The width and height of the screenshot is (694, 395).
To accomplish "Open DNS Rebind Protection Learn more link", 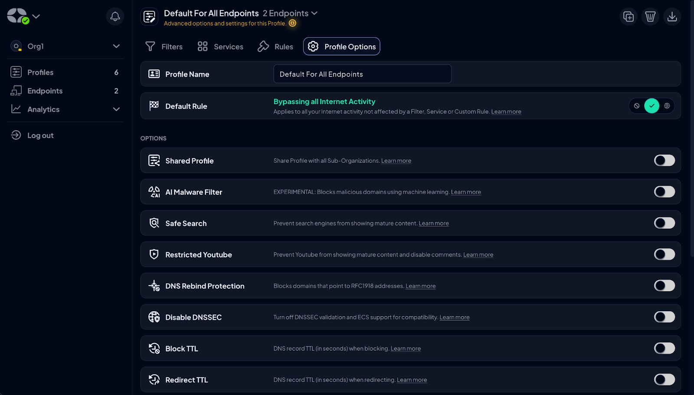I will 420,286.
